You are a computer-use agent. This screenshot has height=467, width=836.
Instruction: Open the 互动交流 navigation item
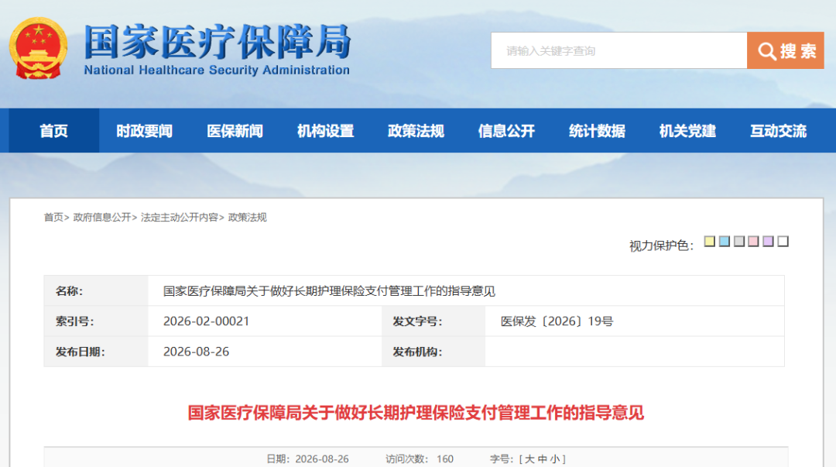click(779, 131)
